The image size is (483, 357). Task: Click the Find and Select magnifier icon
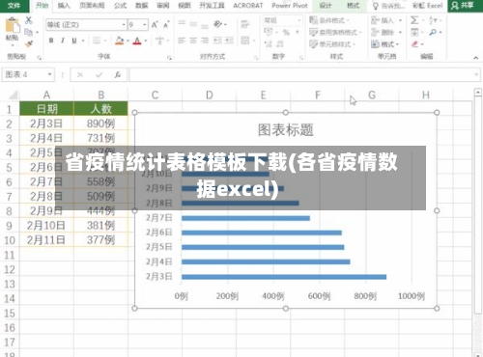433,32
